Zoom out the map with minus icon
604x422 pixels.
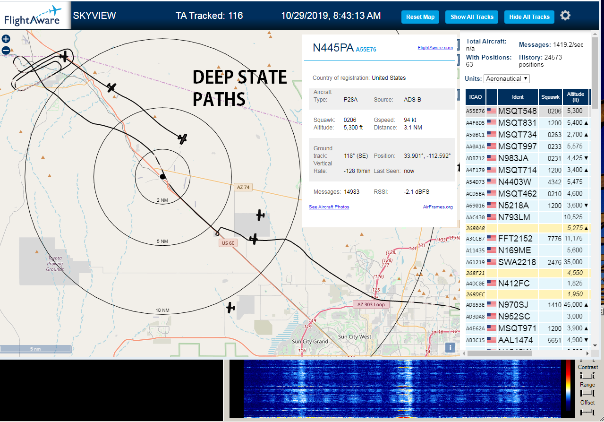click(x=6, y=50)
